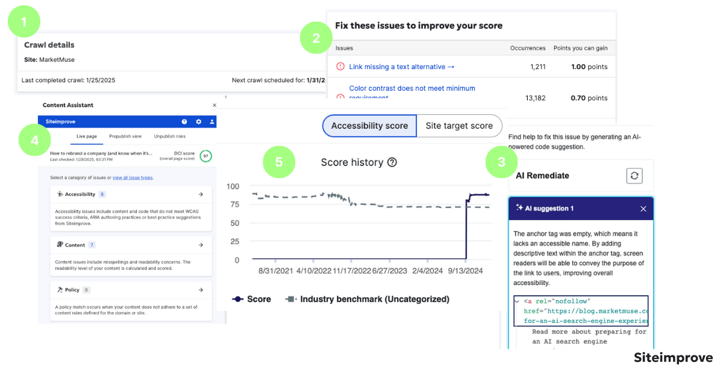The width and height of the screenshot is (723, 377).
Task: Click the red alert icon beside Link missing
Action: click(x=340, y=67)
